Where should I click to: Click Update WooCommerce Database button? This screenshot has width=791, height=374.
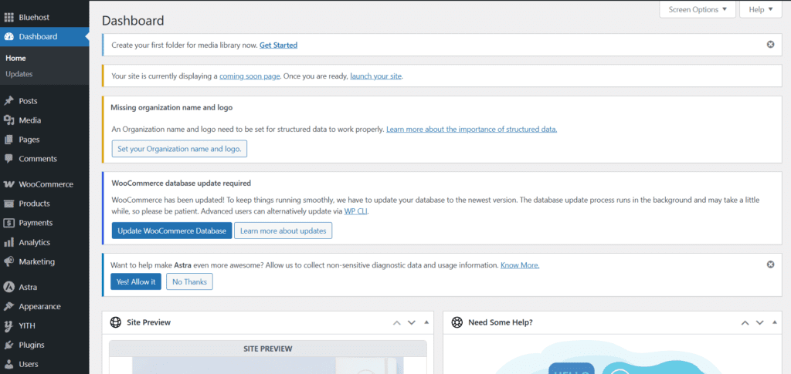172,231
